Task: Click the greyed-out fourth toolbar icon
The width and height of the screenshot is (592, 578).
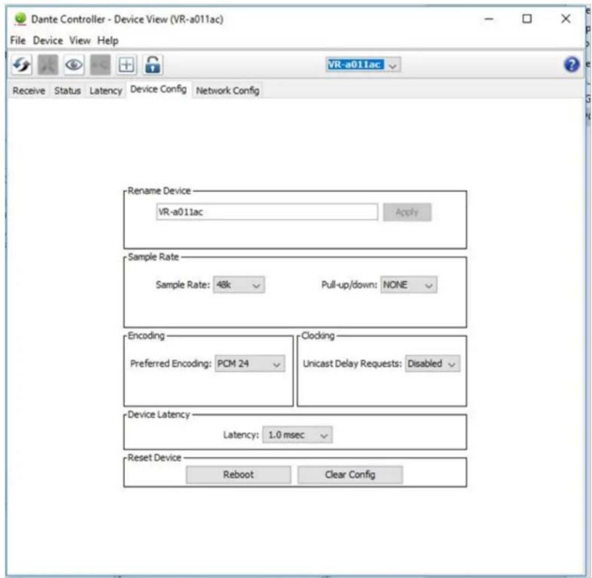Action: tap(100, 65)
